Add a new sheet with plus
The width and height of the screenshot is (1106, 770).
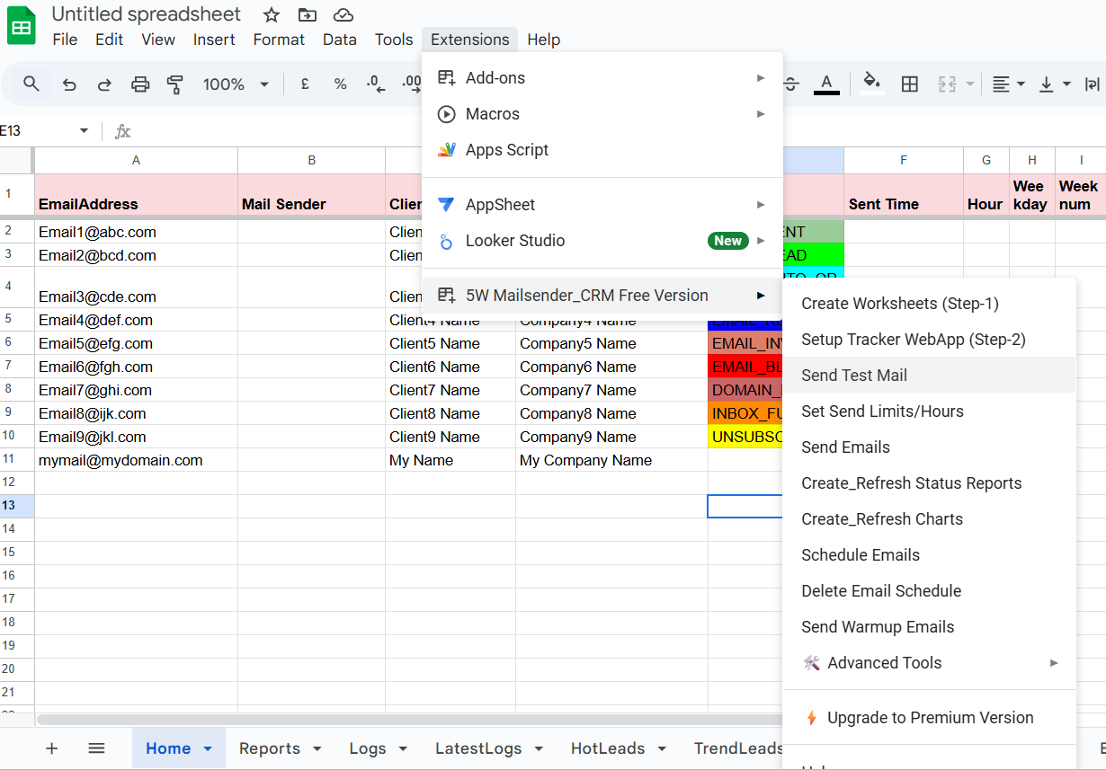click(x=51, y=748)
